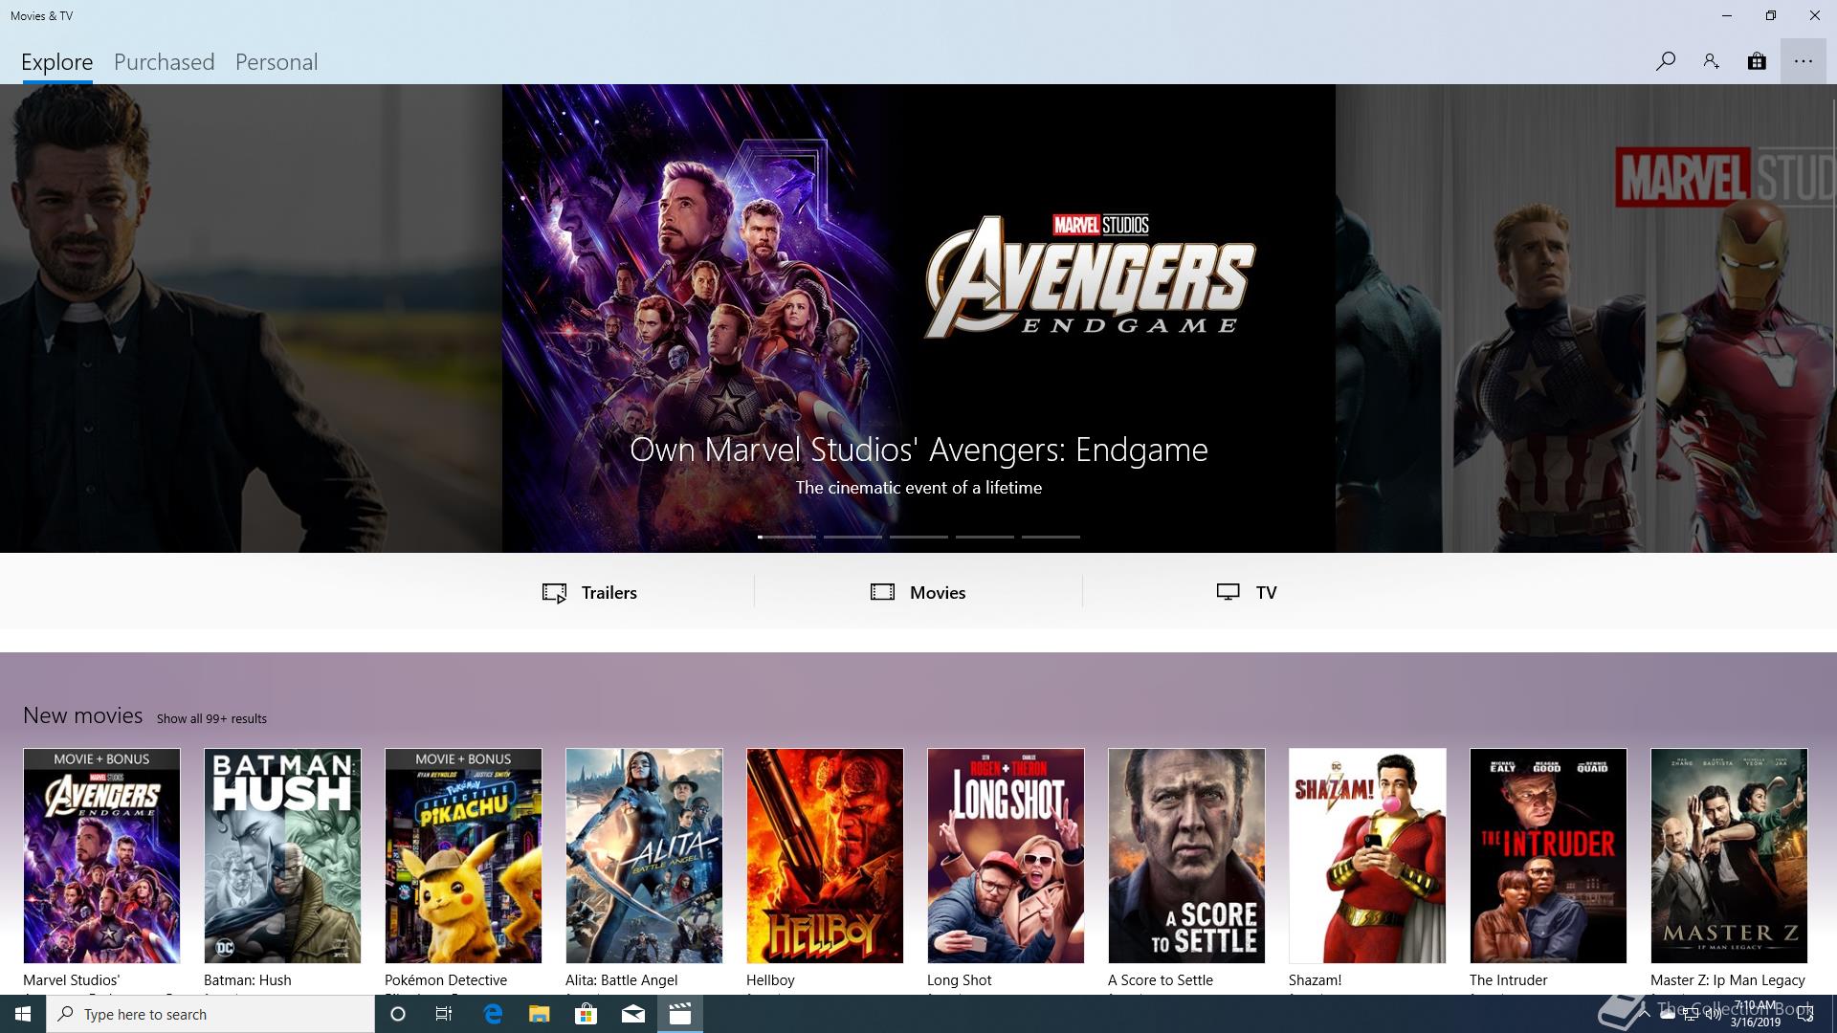The image size is (1837, 1033).
Task: Open the Movies section
Action: tap(918, 592)
